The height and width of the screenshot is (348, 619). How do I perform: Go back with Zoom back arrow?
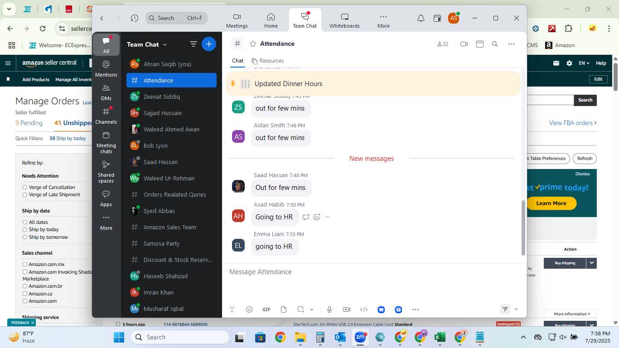[102, 18]
